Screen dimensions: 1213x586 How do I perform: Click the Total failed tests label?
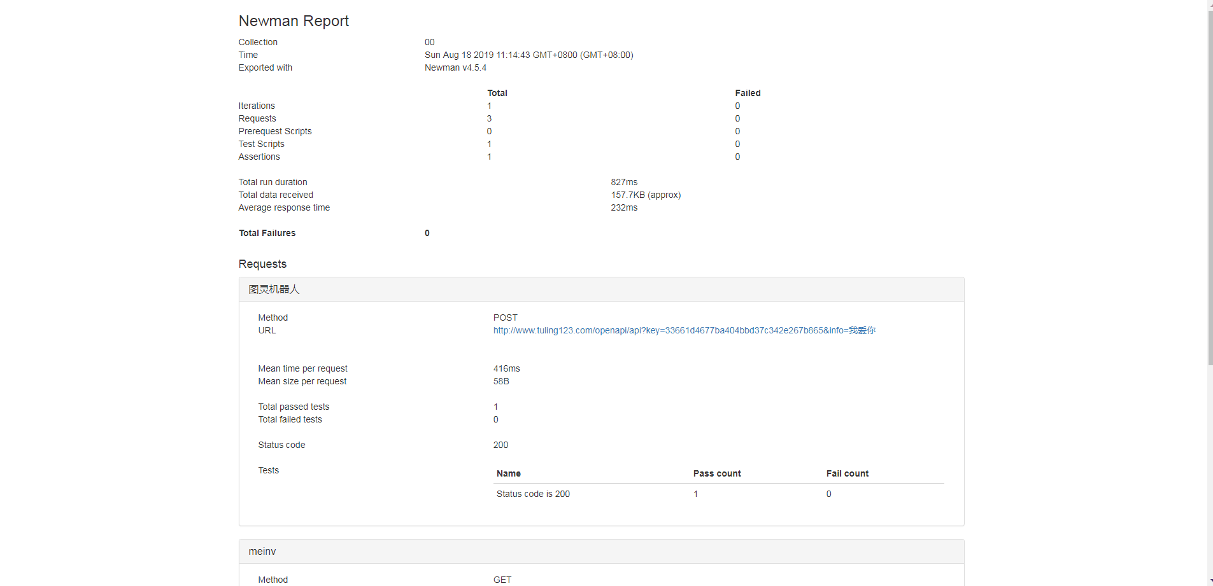tap(290, 419)
